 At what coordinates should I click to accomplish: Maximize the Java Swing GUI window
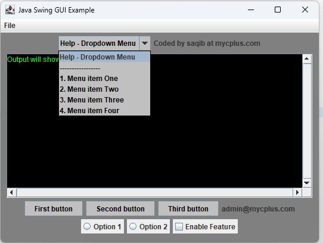pyautogui.click(x=278, y=10)
